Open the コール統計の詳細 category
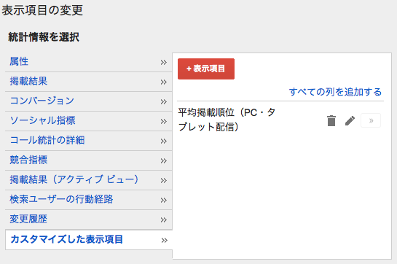This screenshot has height=264, width=397. tap(89, 141)
